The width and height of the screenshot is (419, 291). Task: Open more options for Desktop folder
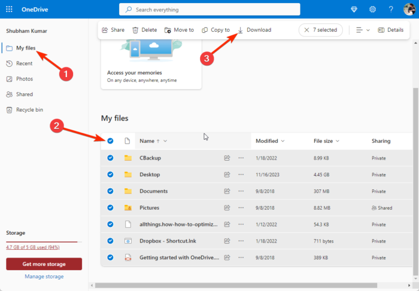241,174
